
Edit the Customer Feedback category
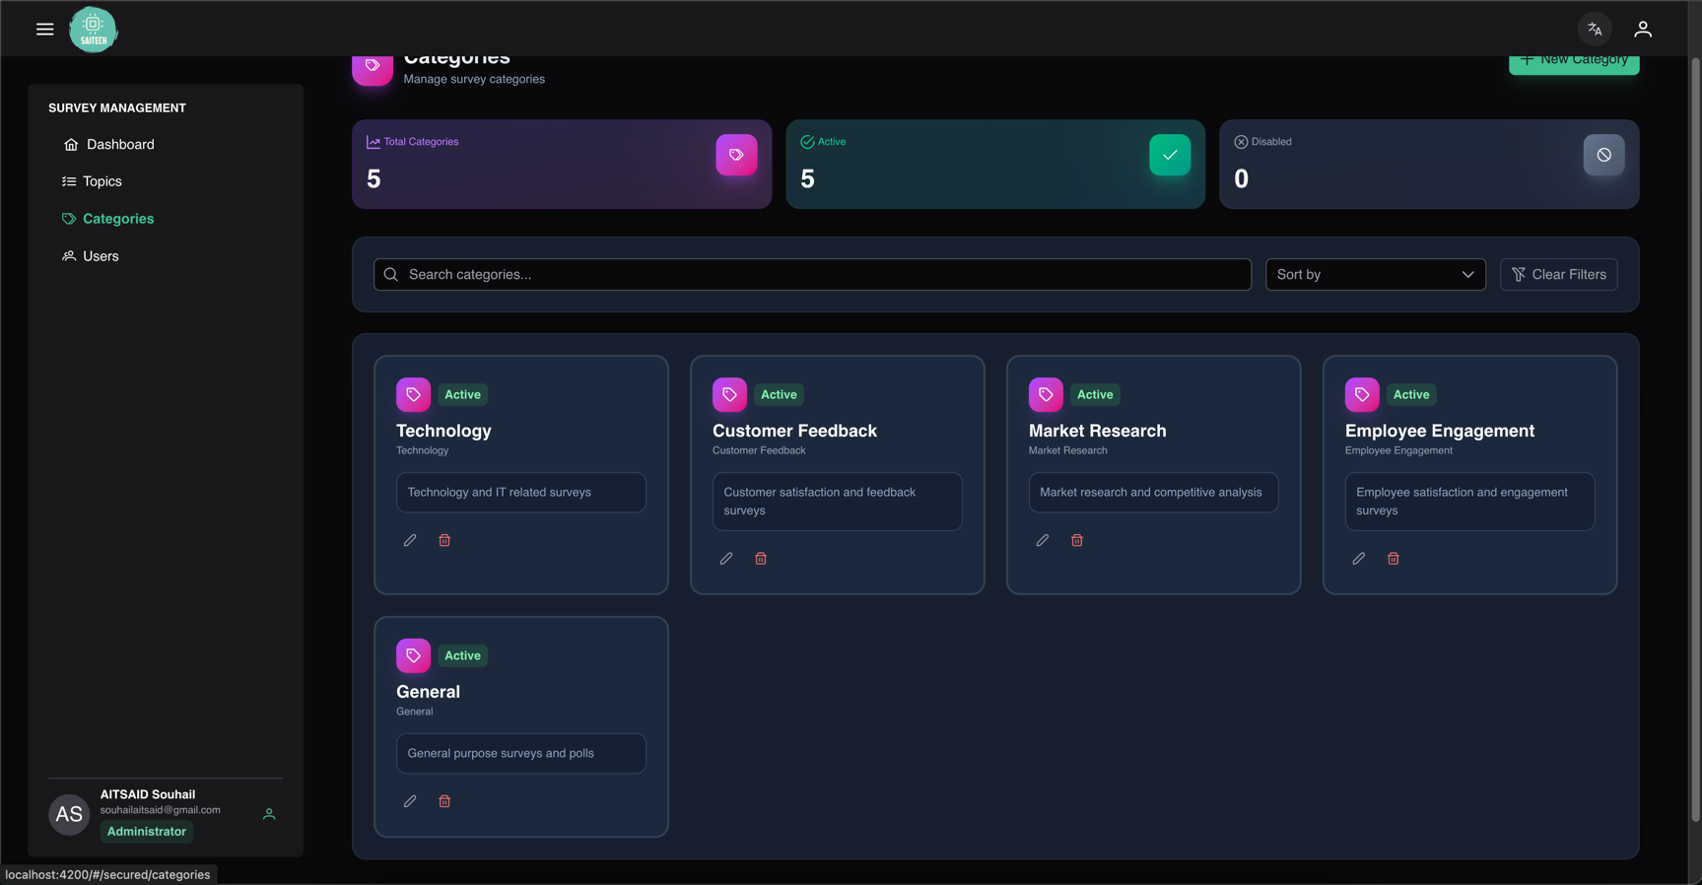(x=726, y=559)
